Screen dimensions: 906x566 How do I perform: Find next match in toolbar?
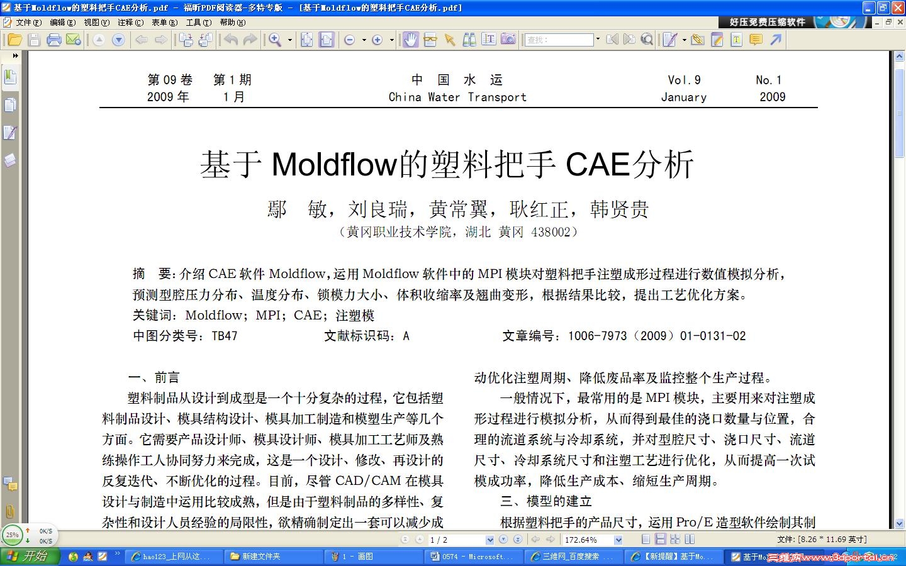pyautogui.click(x=629, y=40)
